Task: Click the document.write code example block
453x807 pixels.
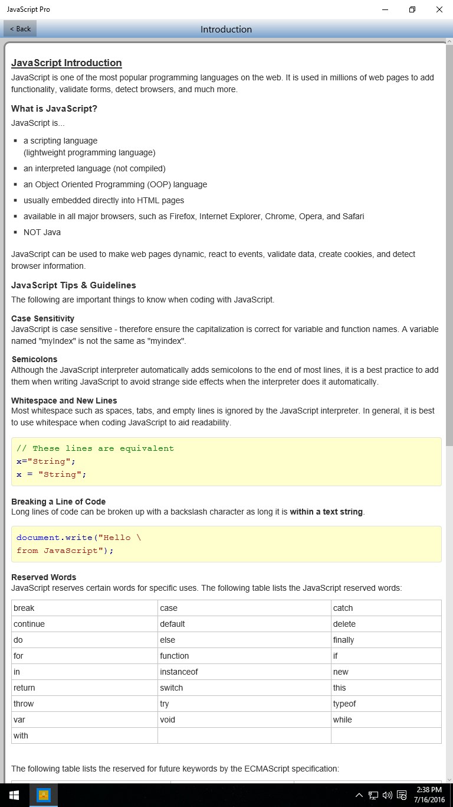Action: 226,544
